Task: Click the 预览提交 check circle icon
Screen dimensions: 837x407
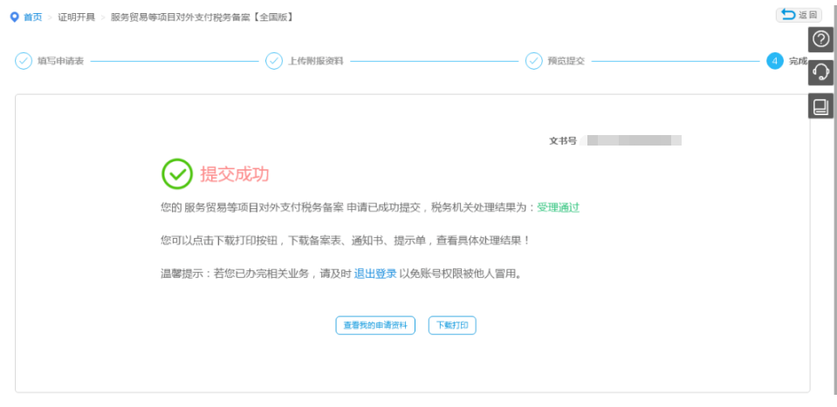Action: tap(534, 61)
